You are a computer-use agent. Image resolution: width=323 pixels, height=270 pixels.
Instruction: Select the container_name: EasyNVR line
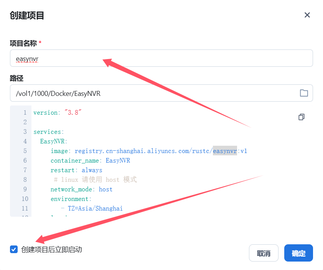point(90,161)
